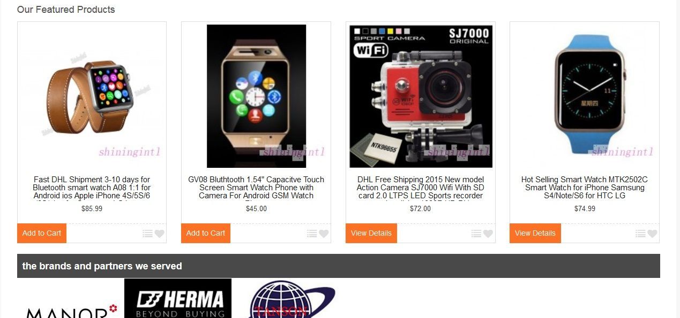Image resolution: width=680 pixels, height=318 pixels.
Task: Open GV08 Bluthtooth Capacitve Touch watch title
Action: (x=256, y=188)
